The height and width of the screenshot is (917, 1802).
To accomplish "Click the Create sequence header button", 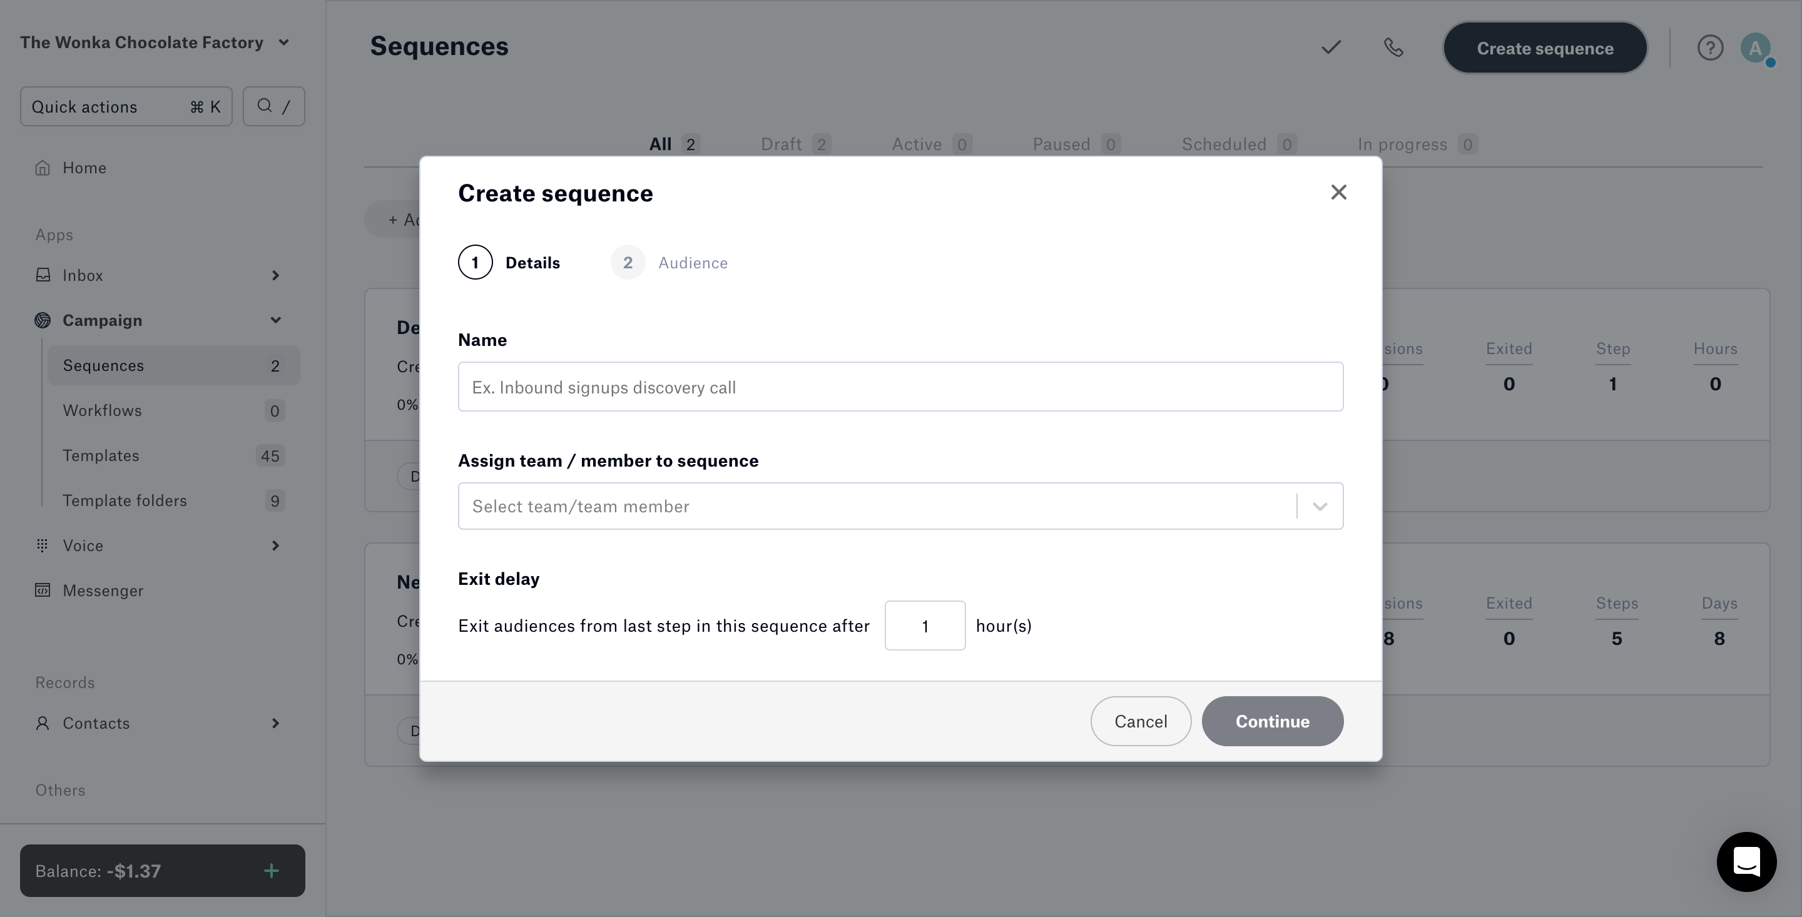I will [x=1545, y=48].
